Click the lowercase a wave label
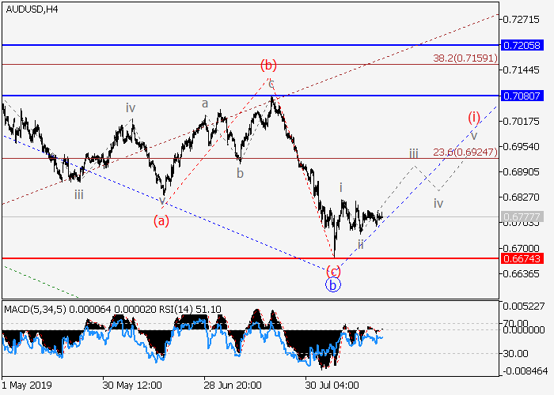The width and height of the screenshot is (554, 395). point(204,103)
